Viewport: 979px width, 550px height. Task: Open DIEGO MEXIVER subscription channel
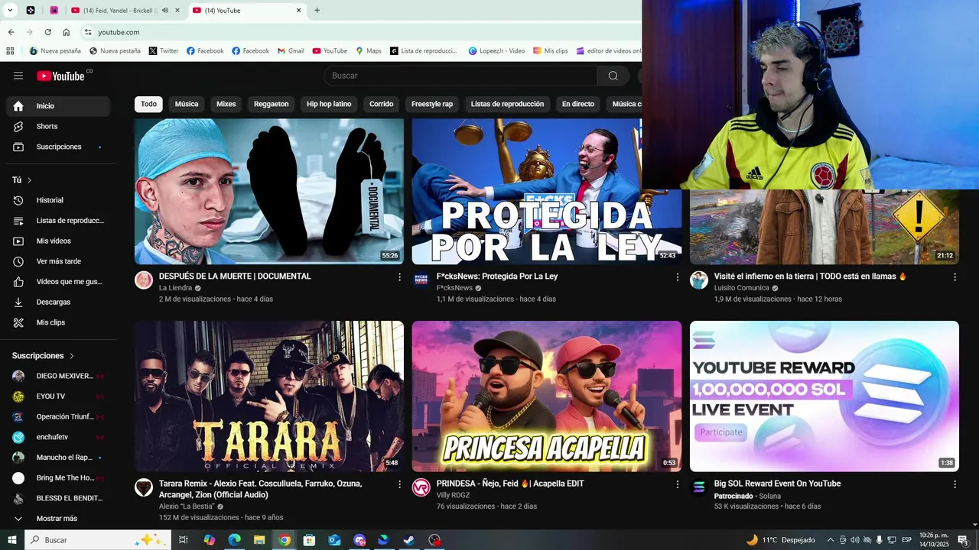click(58, 376)
